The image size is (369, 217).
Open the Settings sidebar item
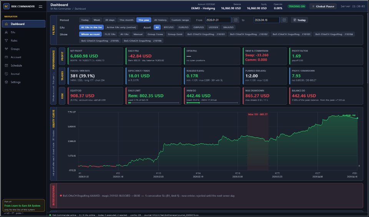coord(23,82)
